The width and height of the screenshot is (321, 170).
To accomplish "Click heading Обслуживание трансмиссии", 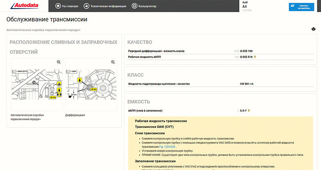I will [x=47, y=19].
